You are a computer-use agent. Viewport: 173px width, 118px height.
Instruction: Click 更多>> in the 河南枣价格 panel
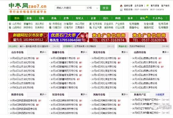[x=125, y=94]
